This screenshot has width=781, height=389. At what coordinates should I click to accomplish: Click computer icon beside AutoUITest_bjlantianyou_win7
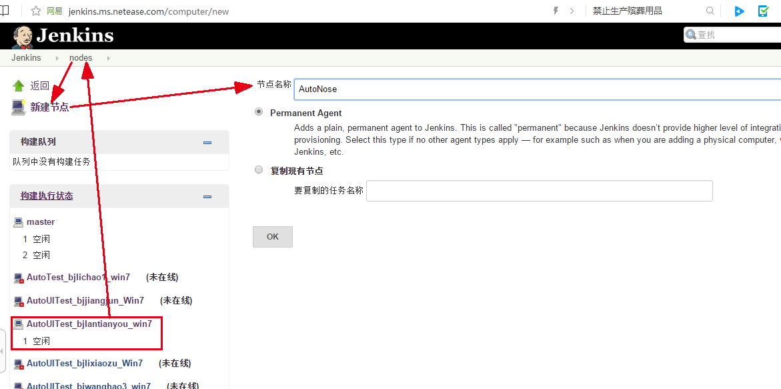(19, 324)
